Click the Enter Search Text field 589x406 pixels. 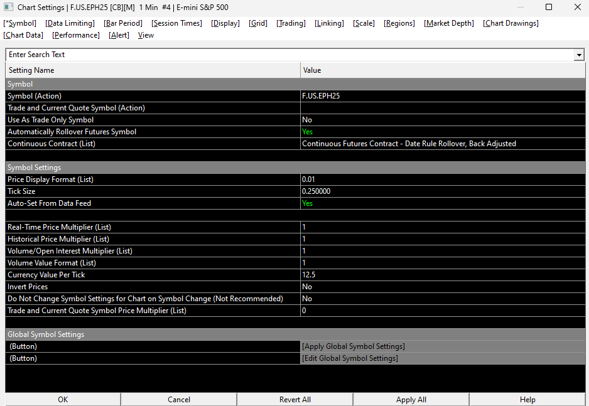pyautogui.click(x=290, y=55)
